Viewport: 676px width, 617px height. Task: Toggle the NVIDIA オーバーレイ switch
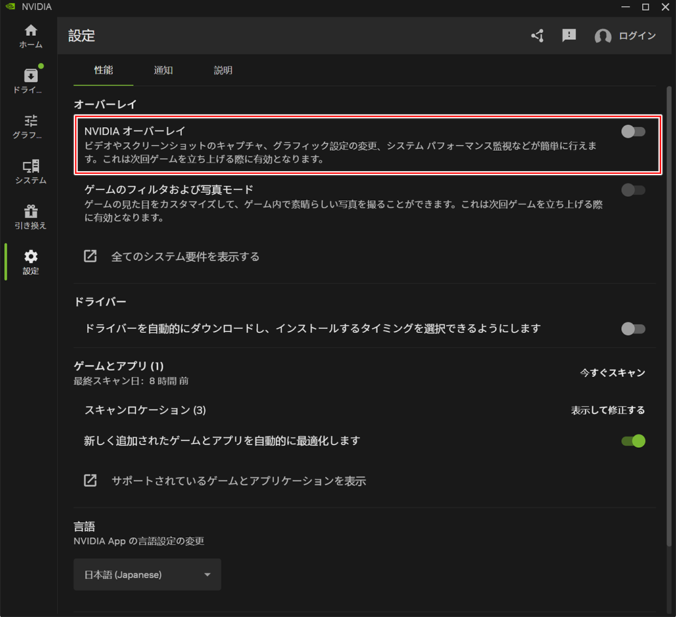coord(633,132)
